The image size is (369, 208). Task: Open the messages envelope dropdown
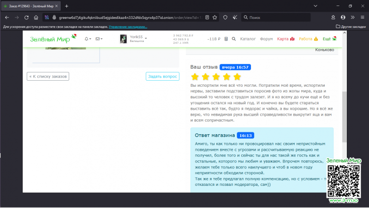99,39
